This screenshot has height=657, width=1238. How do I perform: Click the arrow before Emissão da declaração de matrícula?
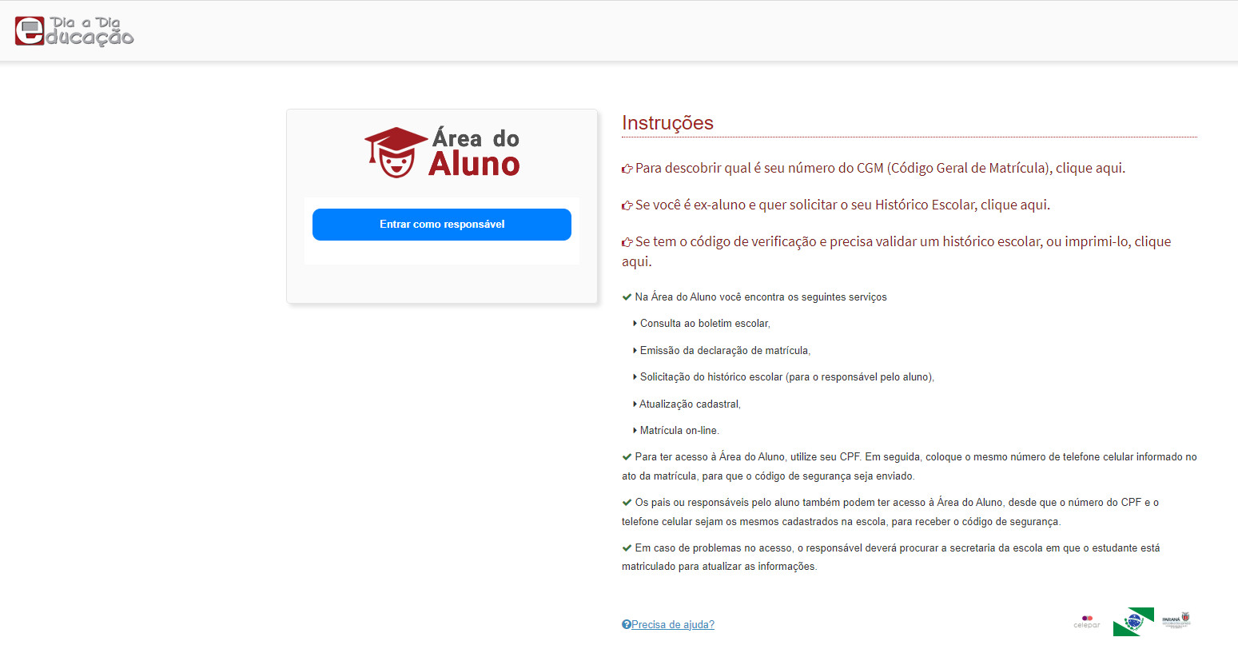(x=635, y=351)
